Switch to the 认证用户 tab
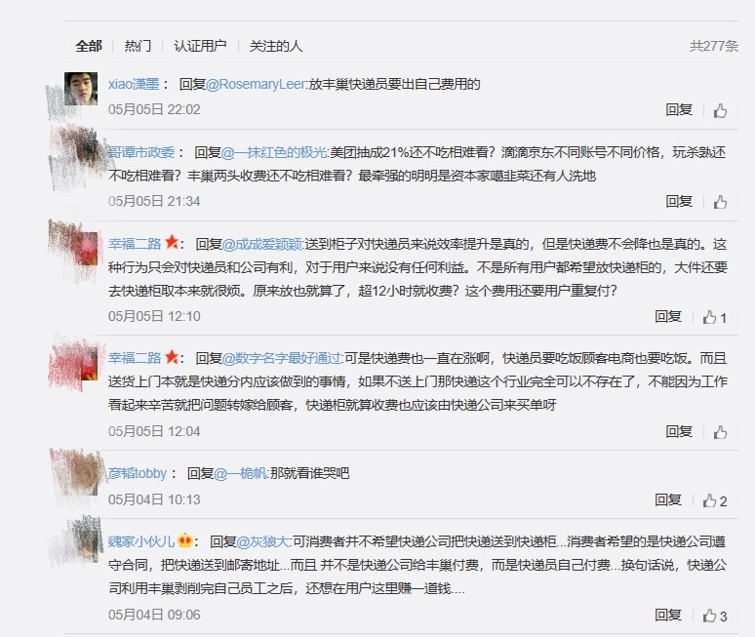Image resolution: width=755 pixels, height=637 pixels. coord(200,46)
